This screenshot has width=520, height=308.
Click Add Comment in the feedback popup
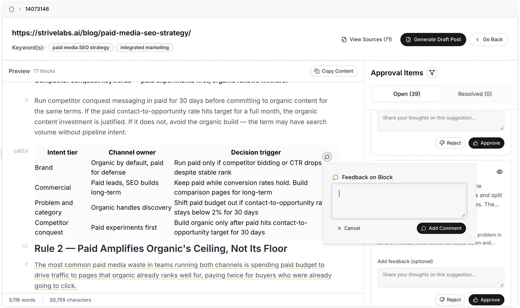click(441, 228)
